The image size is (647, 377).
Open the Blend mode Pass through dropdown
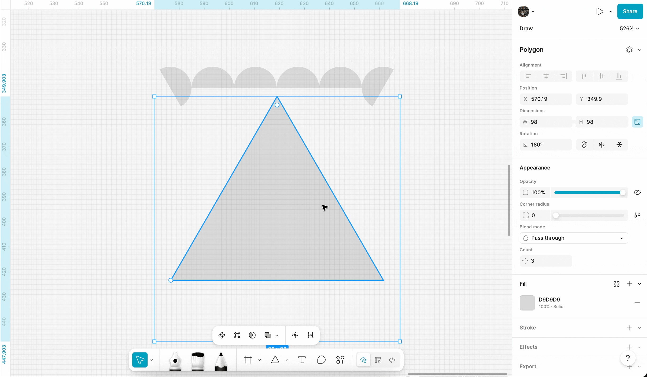point(573,238)
